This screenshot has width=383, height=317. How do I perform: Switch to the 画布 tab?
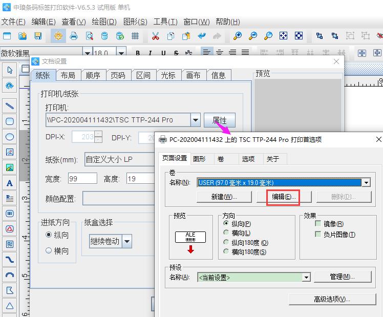tap(194, 75)
